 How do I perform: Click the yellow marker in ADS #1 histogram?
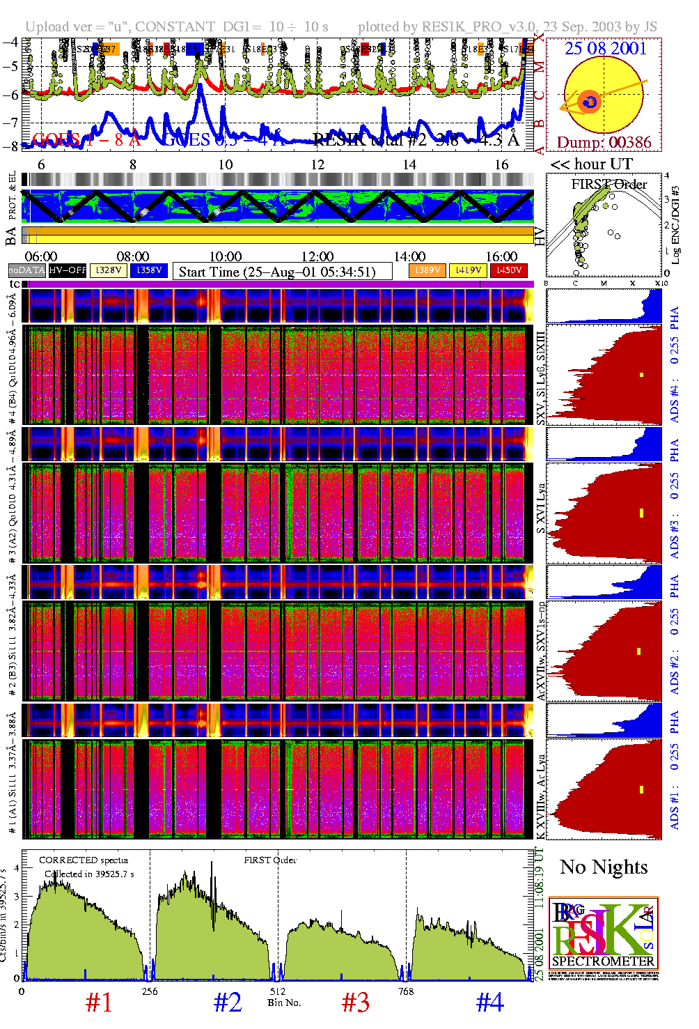coord(641,789)
